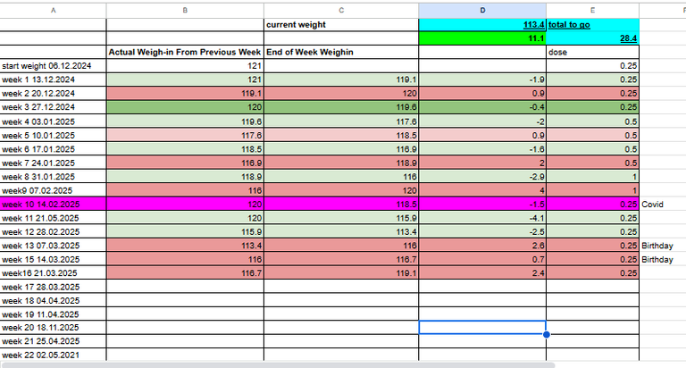Select column B header
This screenshot has height=368, width=686.
click(x=185, y=10)
